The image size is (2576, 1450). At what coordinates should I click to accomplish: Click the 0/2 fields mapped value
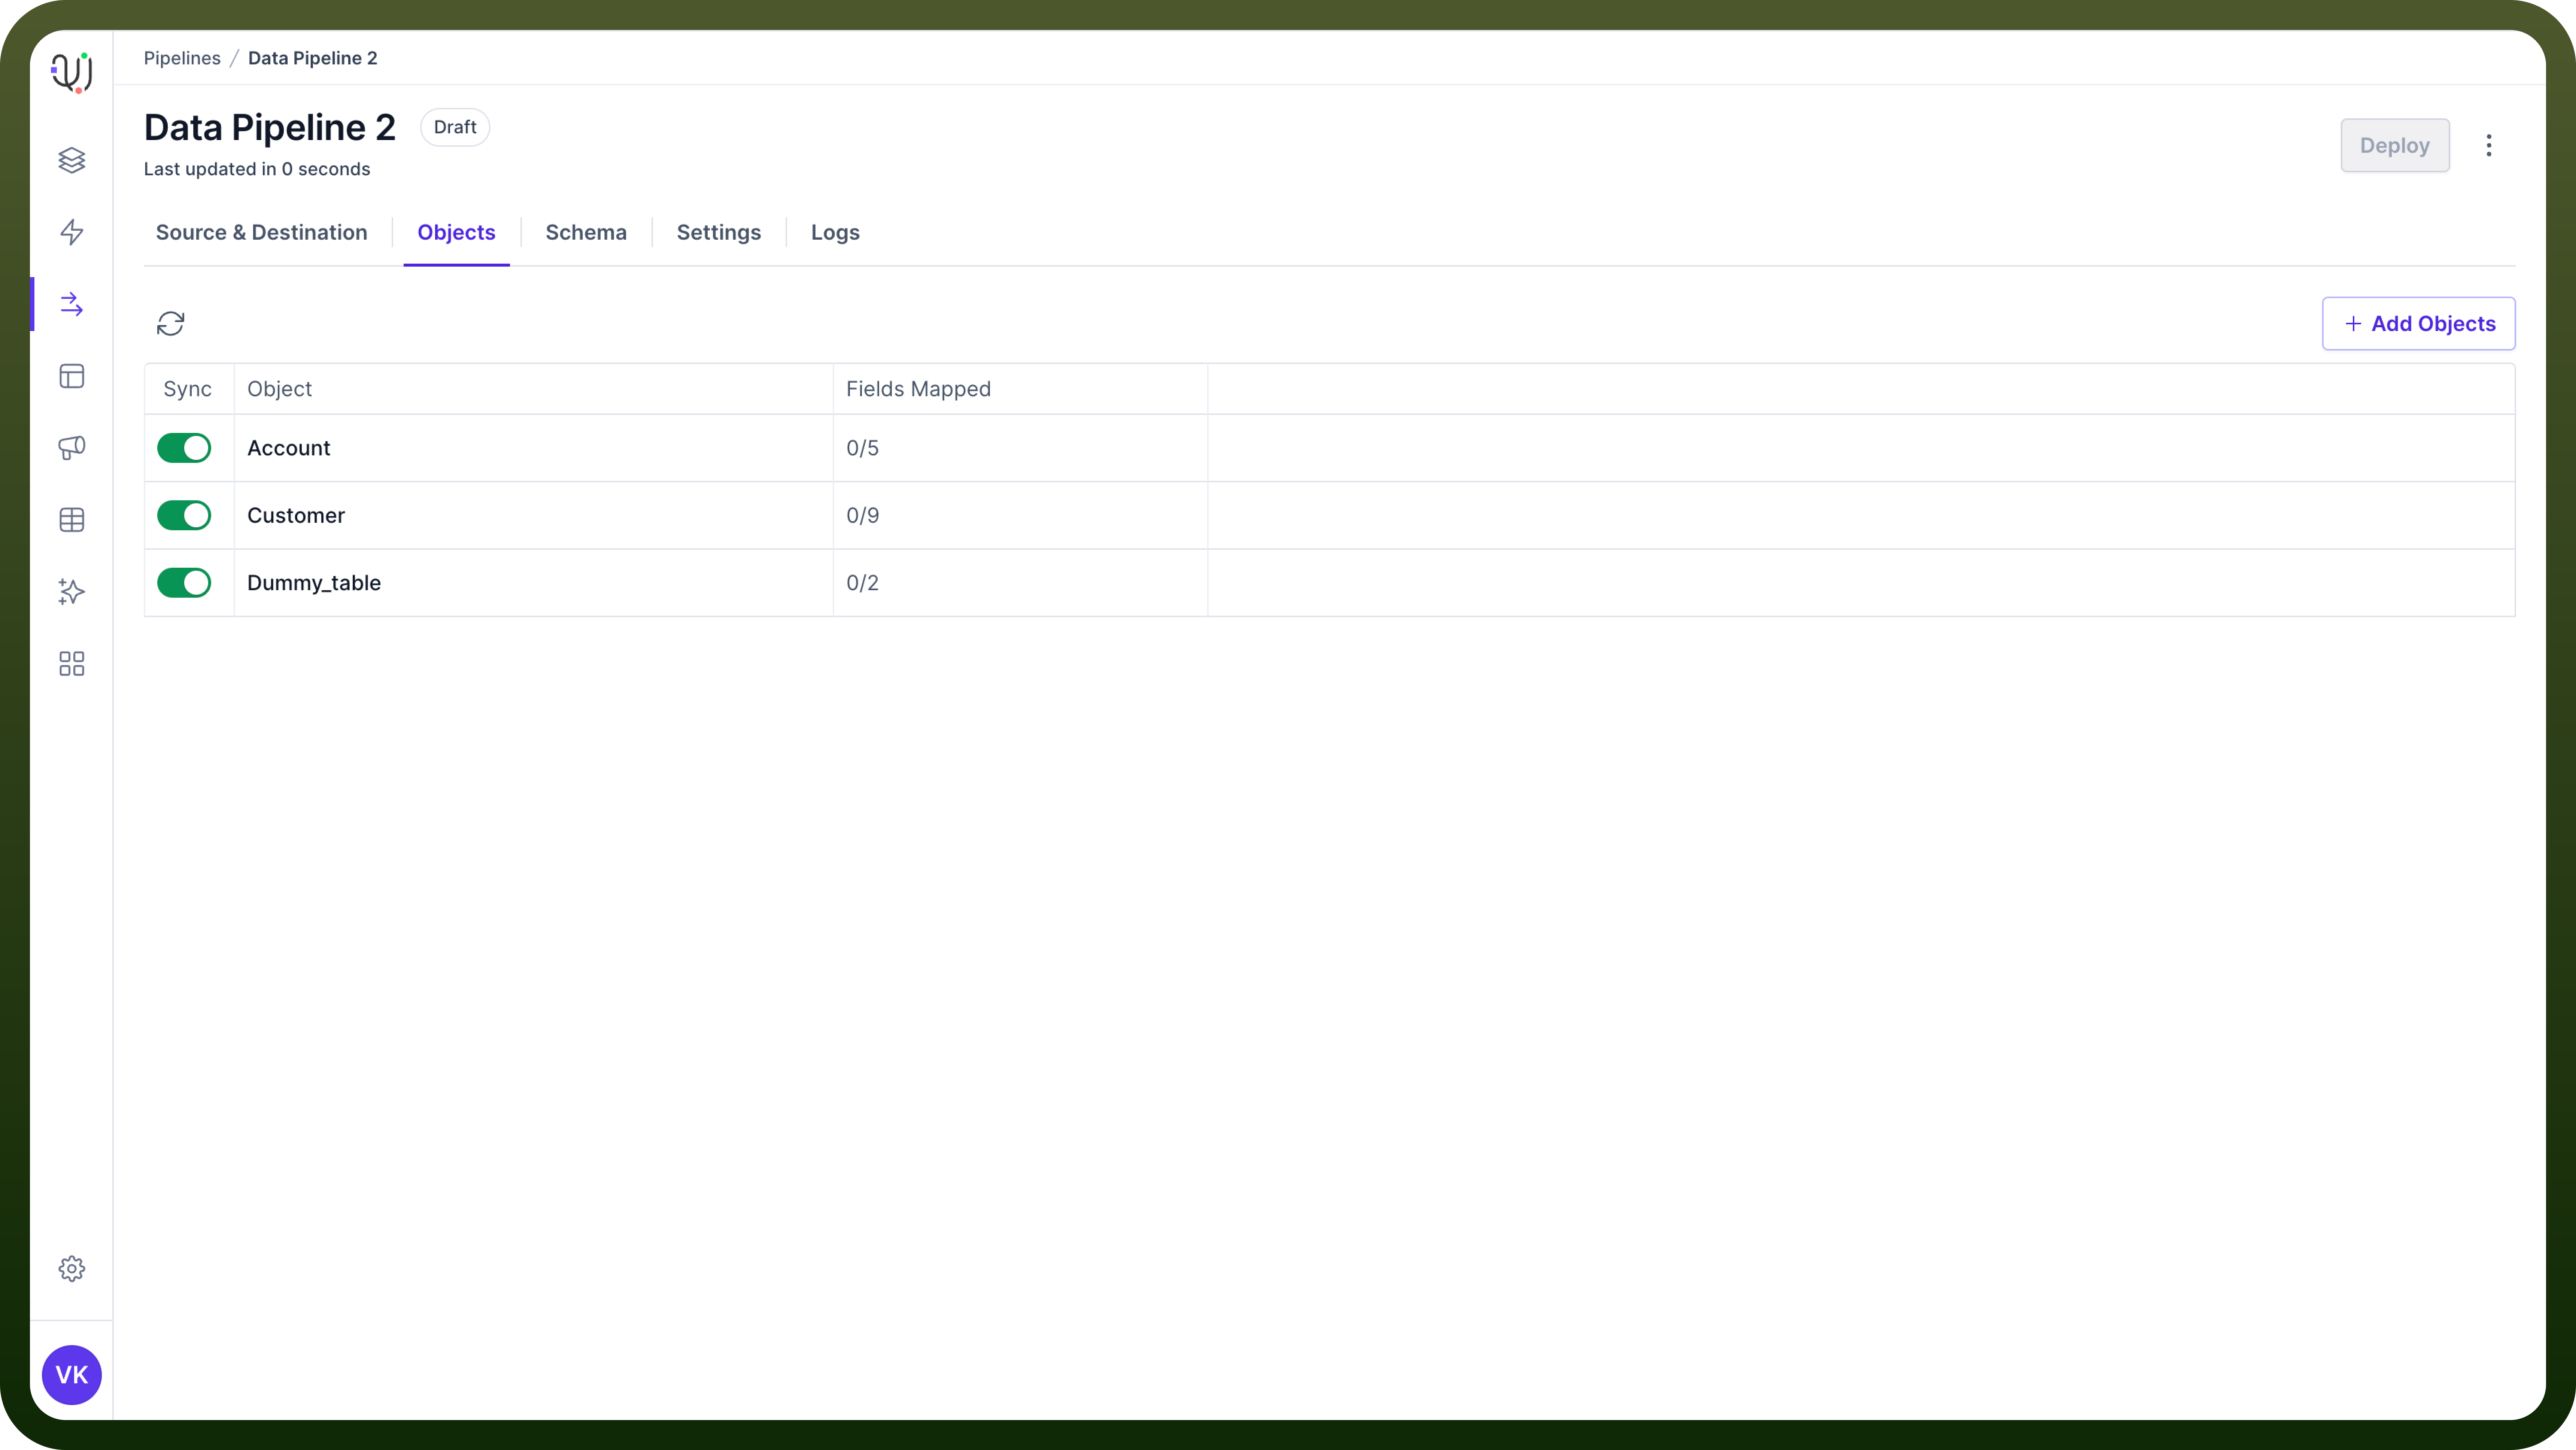coord(863,583)
